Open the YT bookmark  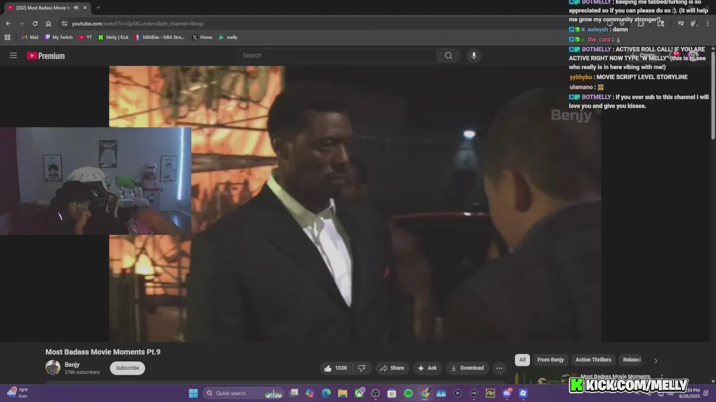coord(86,37)
